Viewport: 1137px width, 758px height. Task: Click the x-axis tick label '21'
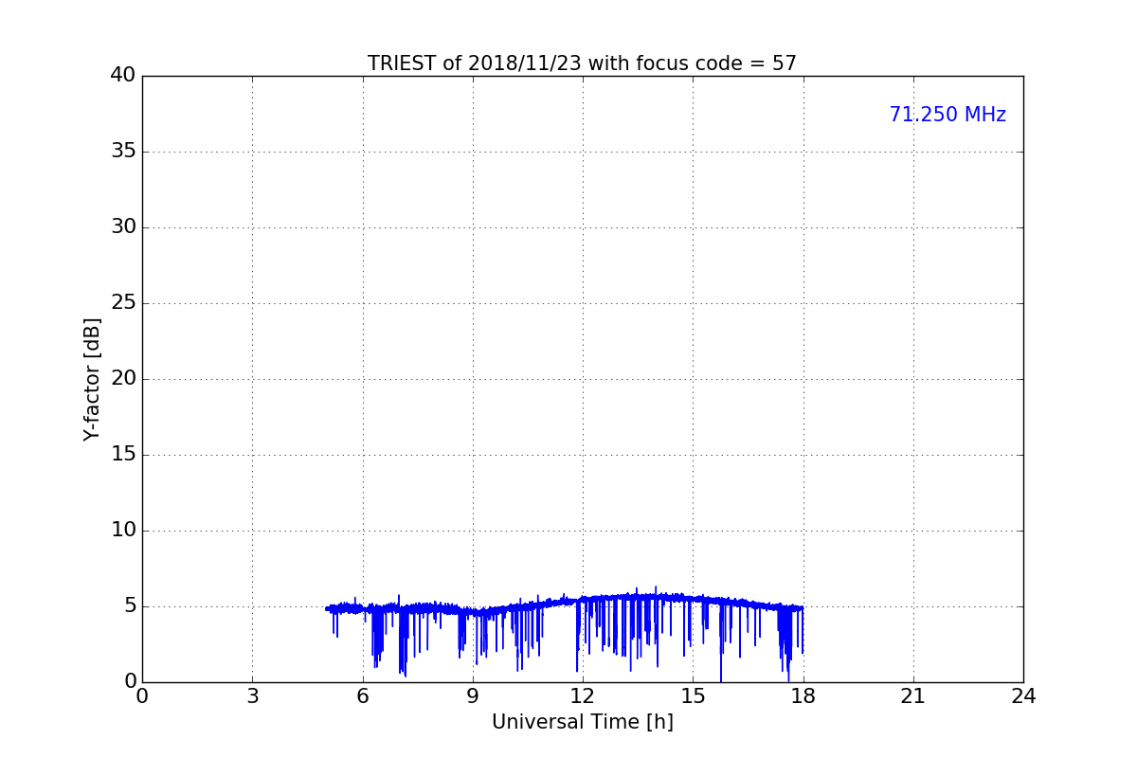click(x=913, y=696)
